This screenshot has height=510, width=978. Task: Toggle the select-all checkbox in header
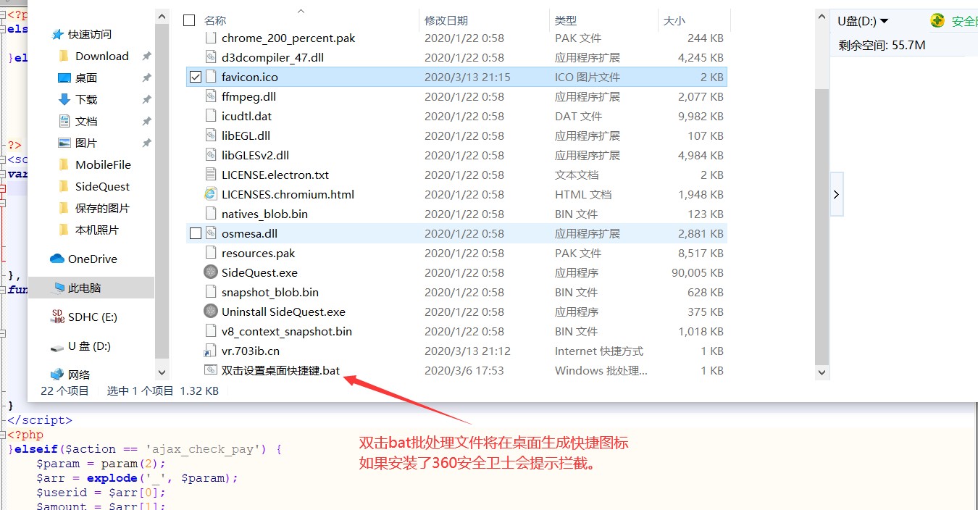pyautogui.click(x=189, y=20)
